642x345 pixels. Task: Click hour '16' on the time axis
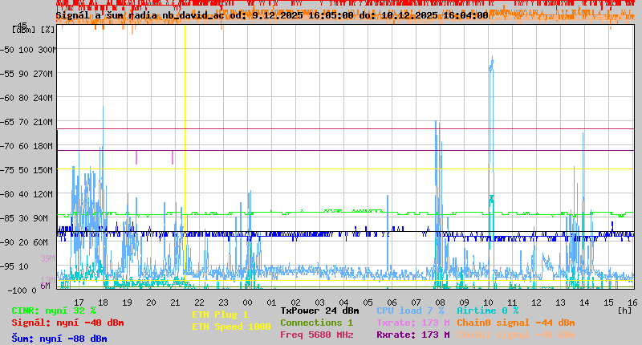(633, 302)
